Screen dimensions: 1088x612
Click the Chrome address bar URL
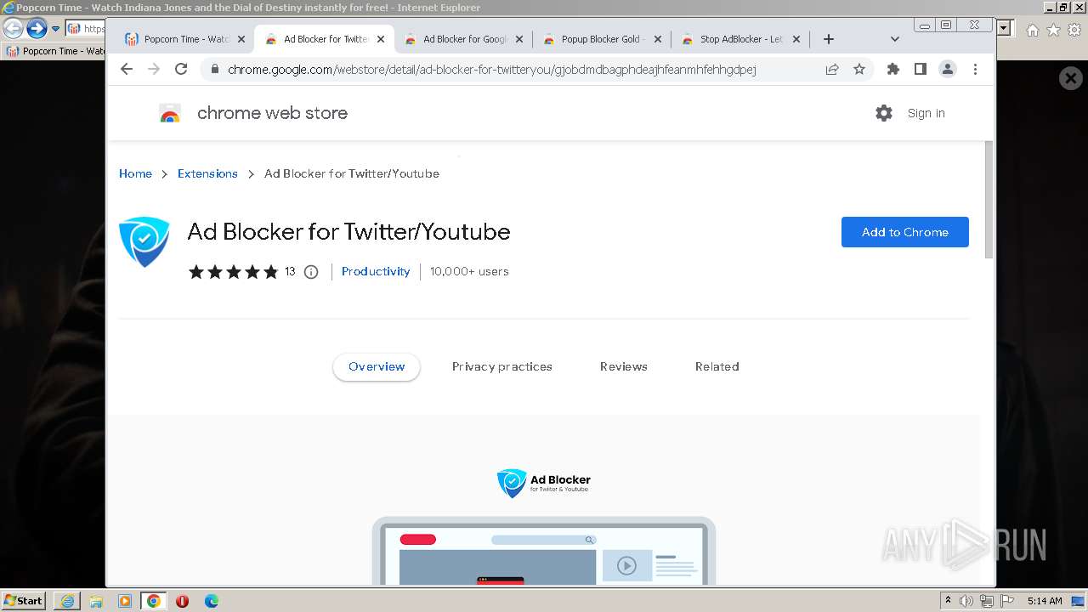coord(491,70)
